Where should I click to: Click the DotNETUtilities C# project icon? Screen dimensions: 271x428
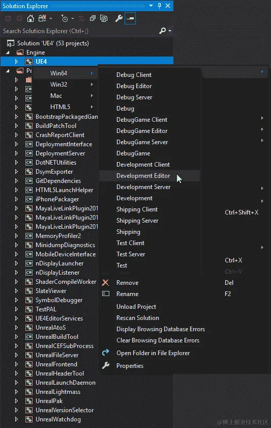pos(29,163)
